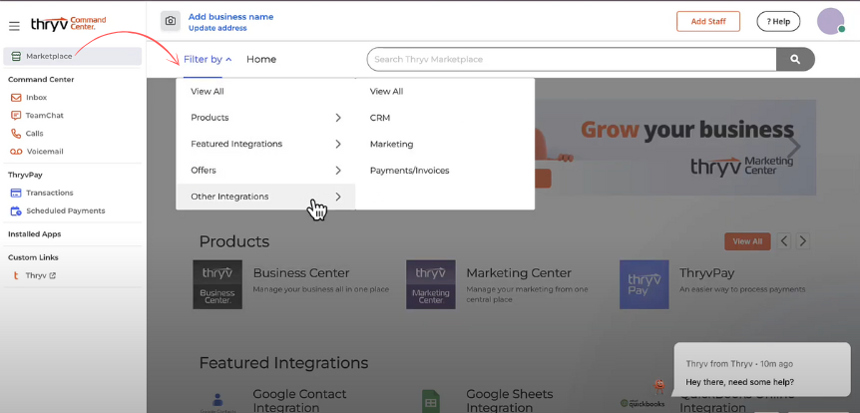Go to the Home tab
The width and height of the screenshot is (860, 413).
[261, 59]
